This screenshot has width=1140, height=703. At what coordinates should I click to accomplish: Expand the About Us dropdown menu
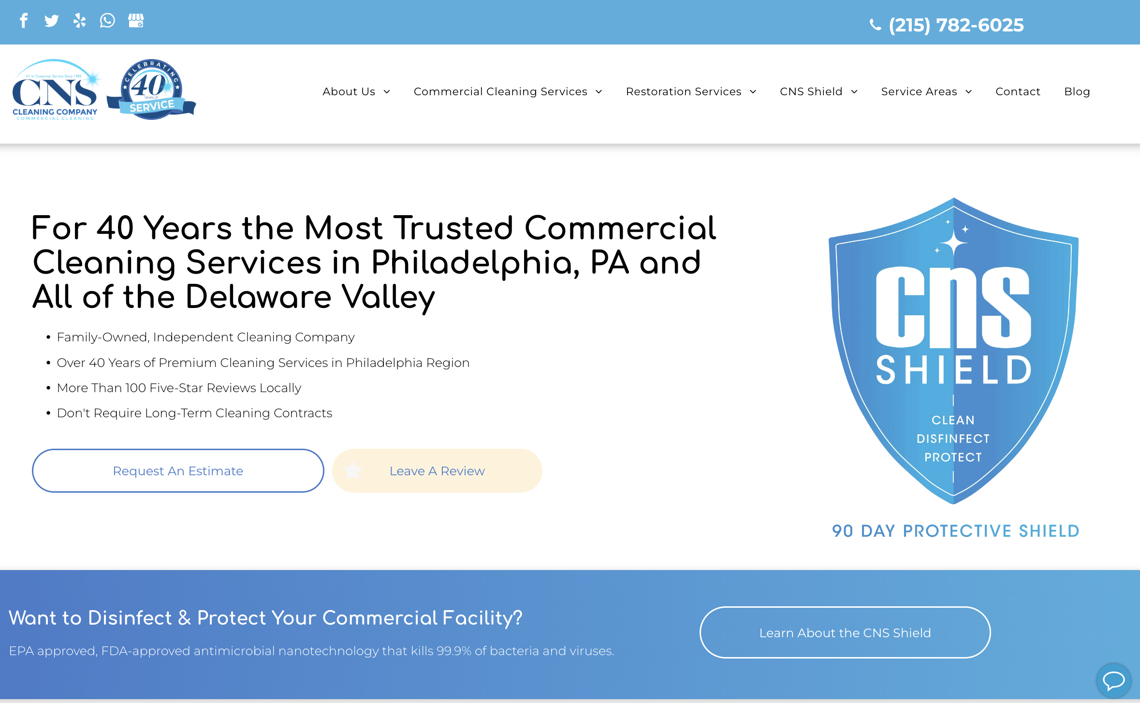[356, 91]
